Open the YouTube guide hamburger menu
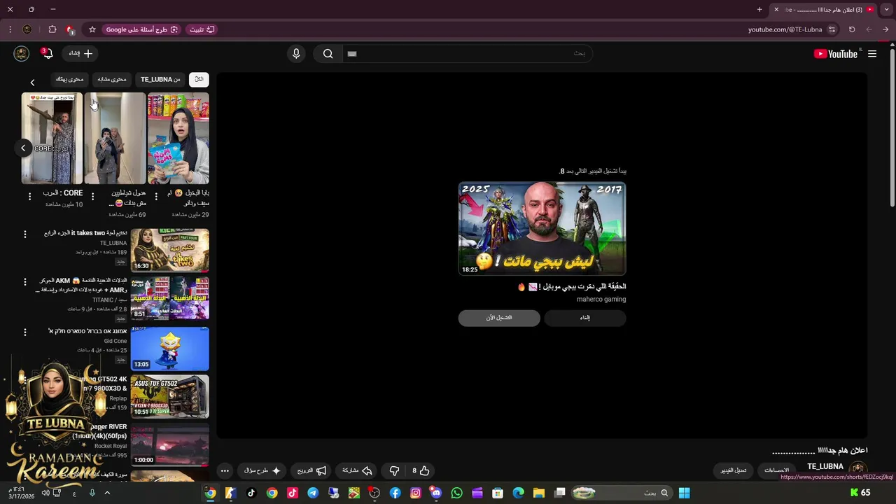Image resolution: width=896 pixels, height=504 pixels. [x=872, y=54]
